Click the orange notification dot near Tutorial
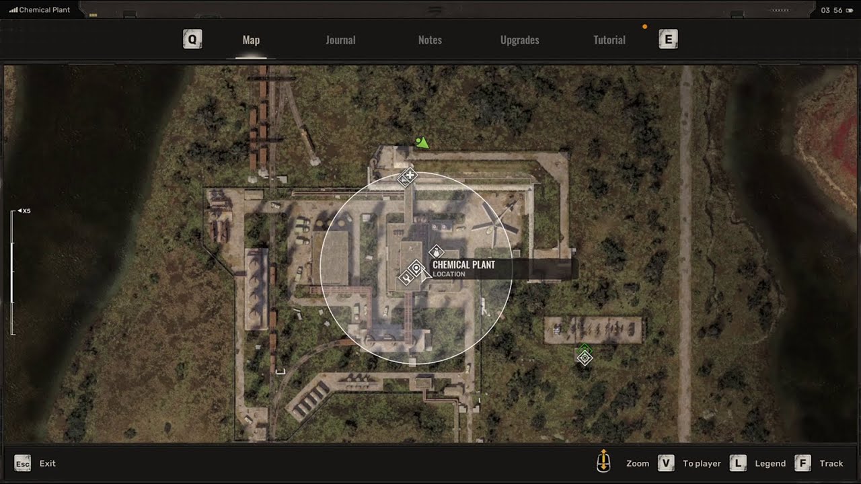861x484 pixels. [644, 27]
